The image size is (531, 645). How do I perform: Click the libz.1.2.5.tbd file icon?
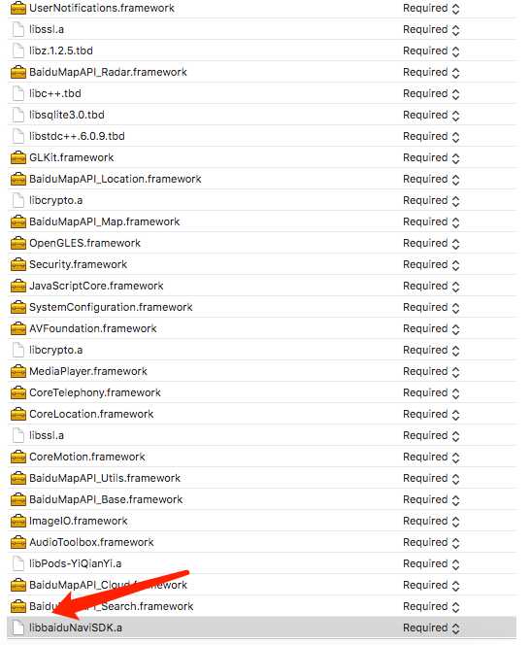click(18, 51)
